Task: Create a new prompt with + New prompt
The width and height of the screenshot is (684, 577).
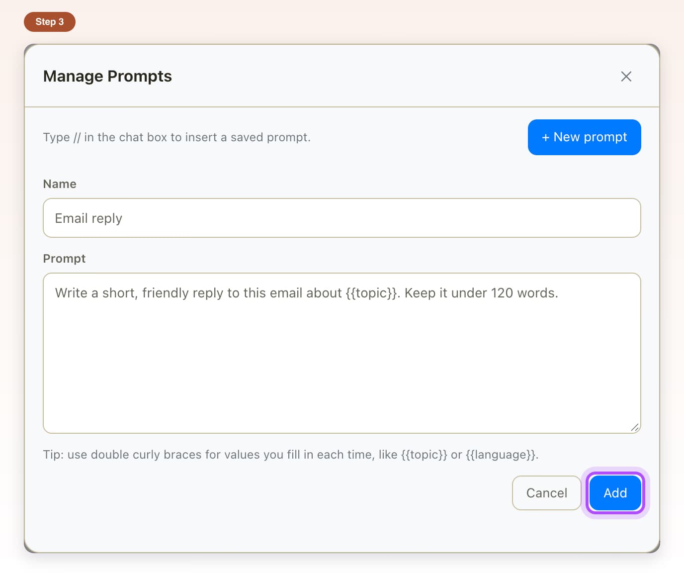Action: point(584,137)
